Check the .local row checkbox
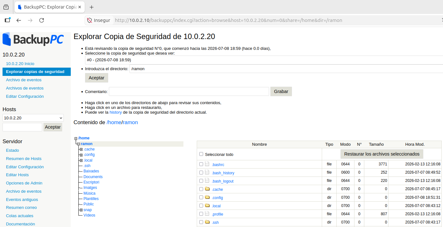The height and width of the screenshot is (227, 443). click(x=201, y=205)
